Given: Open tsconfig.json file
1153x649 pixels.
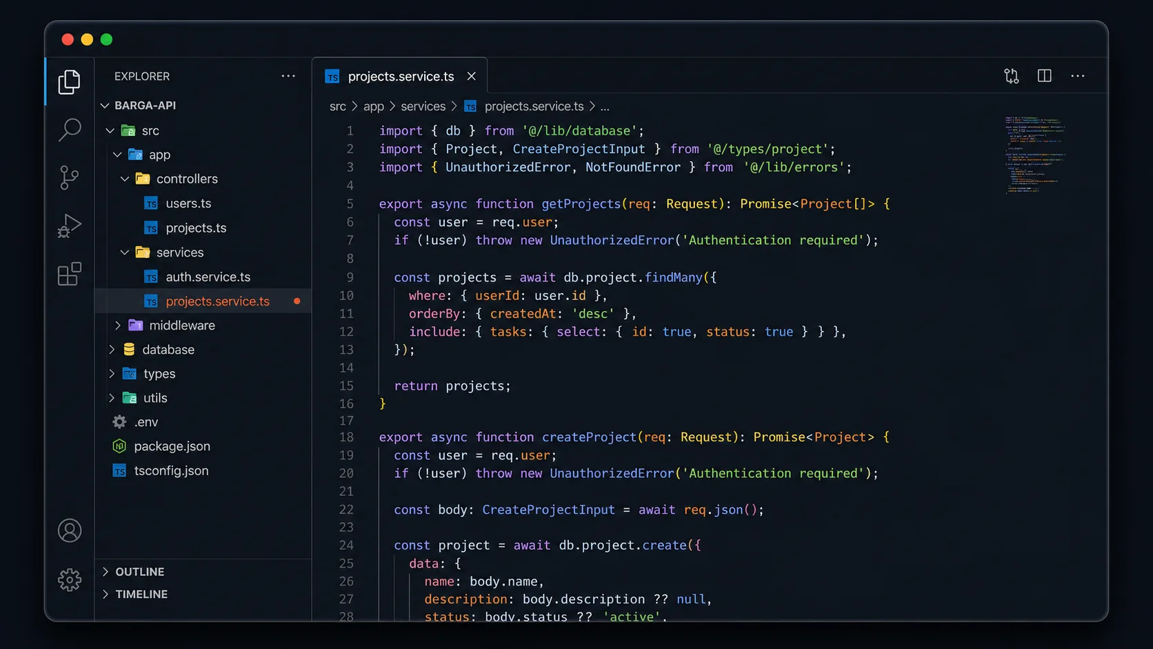Looking at the screenshot, I should click(x=171, y=471).
